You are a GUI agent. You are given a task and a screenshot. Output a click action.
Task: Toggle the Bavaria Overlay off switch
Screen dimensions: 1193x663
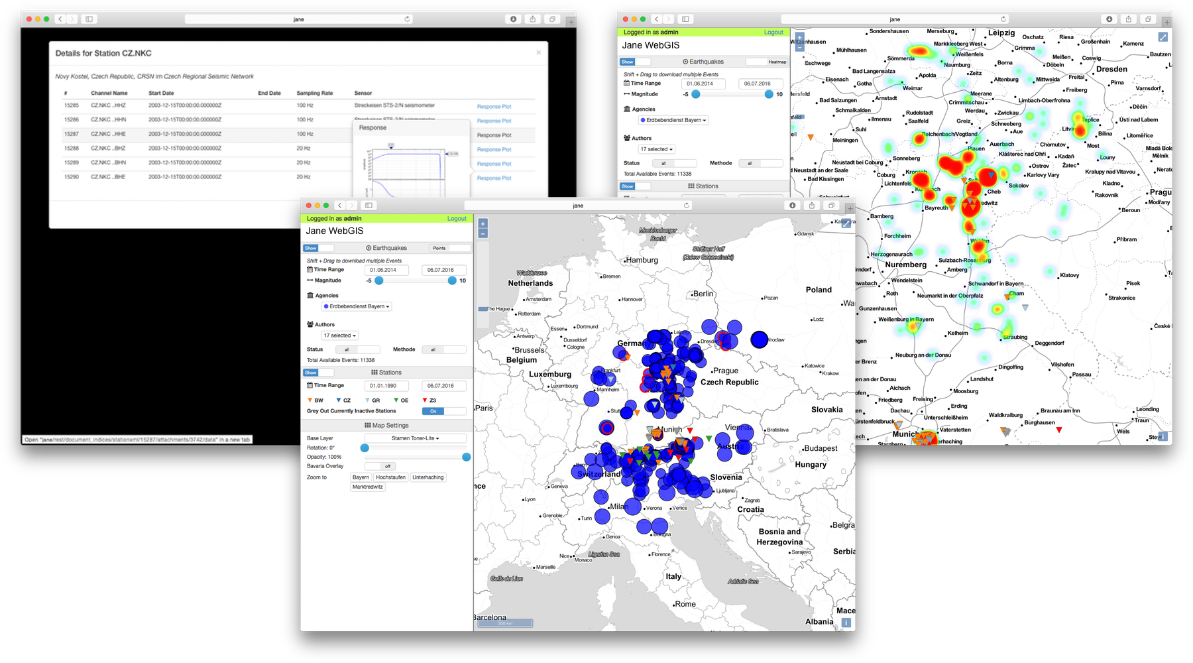[380, 466]
